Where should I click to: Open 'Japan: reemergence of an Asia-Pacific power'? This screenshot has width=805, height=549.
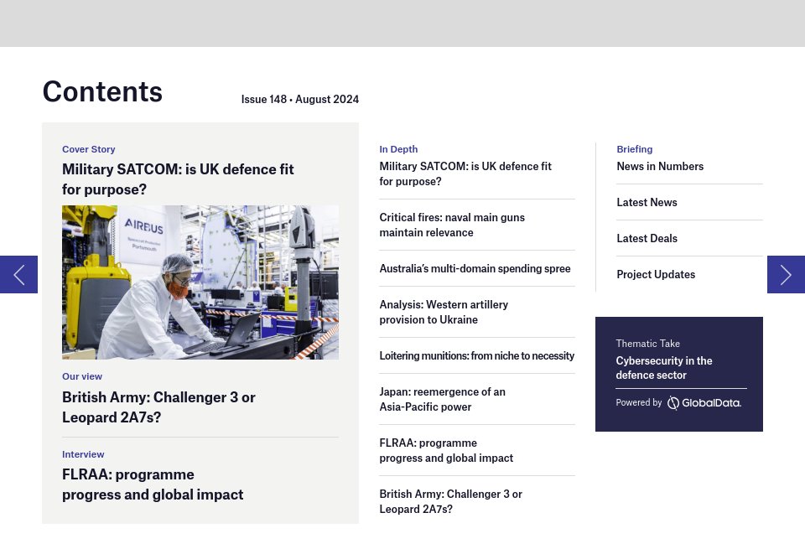coord(442,399)
